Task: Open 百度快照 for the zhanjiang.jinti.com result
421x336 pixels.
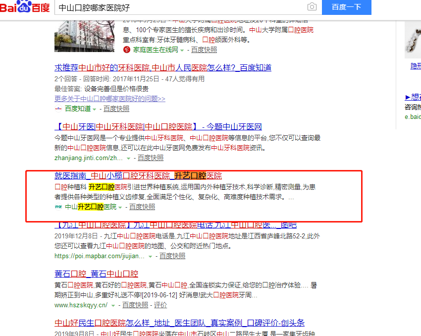Action: [x=151, y=158]
